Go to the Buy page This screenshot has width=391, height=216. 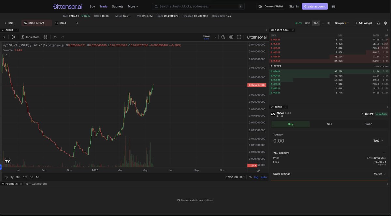tap(92, 6)
